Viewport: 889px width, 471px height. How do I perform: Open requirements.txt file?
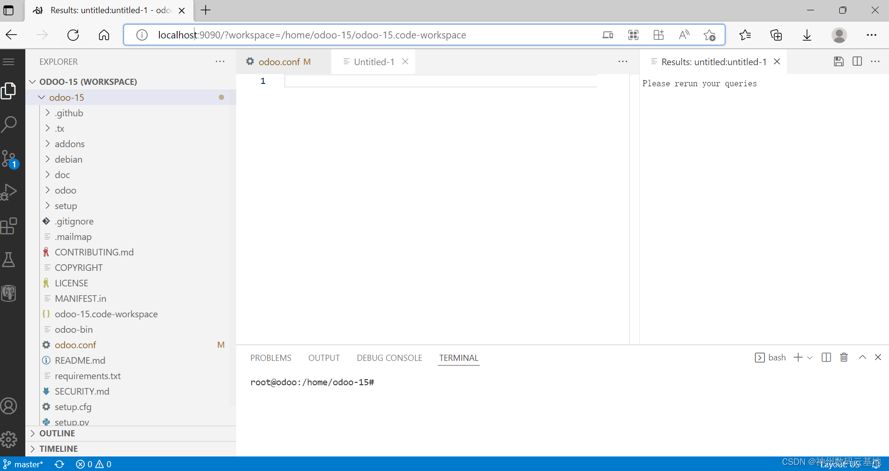(131, 376)
